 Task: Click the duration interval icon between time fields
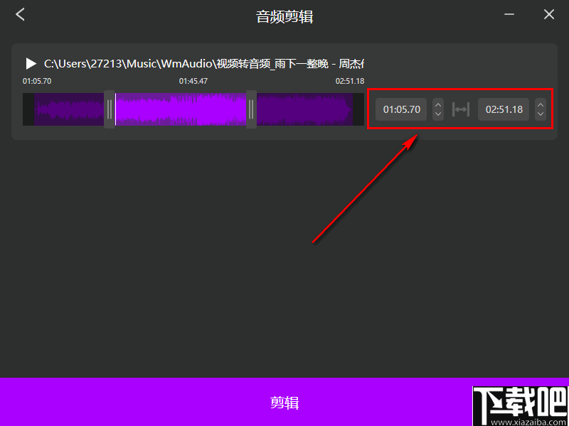461,109
